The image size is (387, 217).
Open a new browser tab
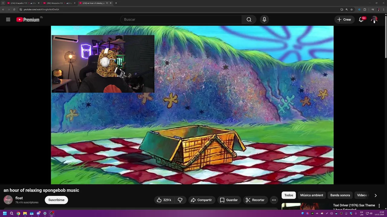tap(116, 3)
